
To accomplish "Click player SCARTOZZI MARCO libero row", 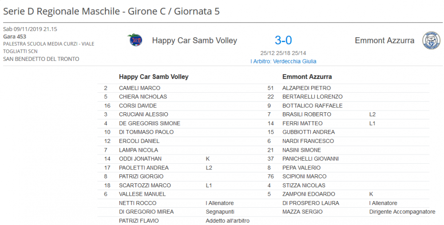I will (180, 186).
